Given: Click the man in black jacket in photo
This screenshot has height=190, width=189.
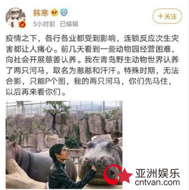Looking at the screenshot, I should click(67, 166).
